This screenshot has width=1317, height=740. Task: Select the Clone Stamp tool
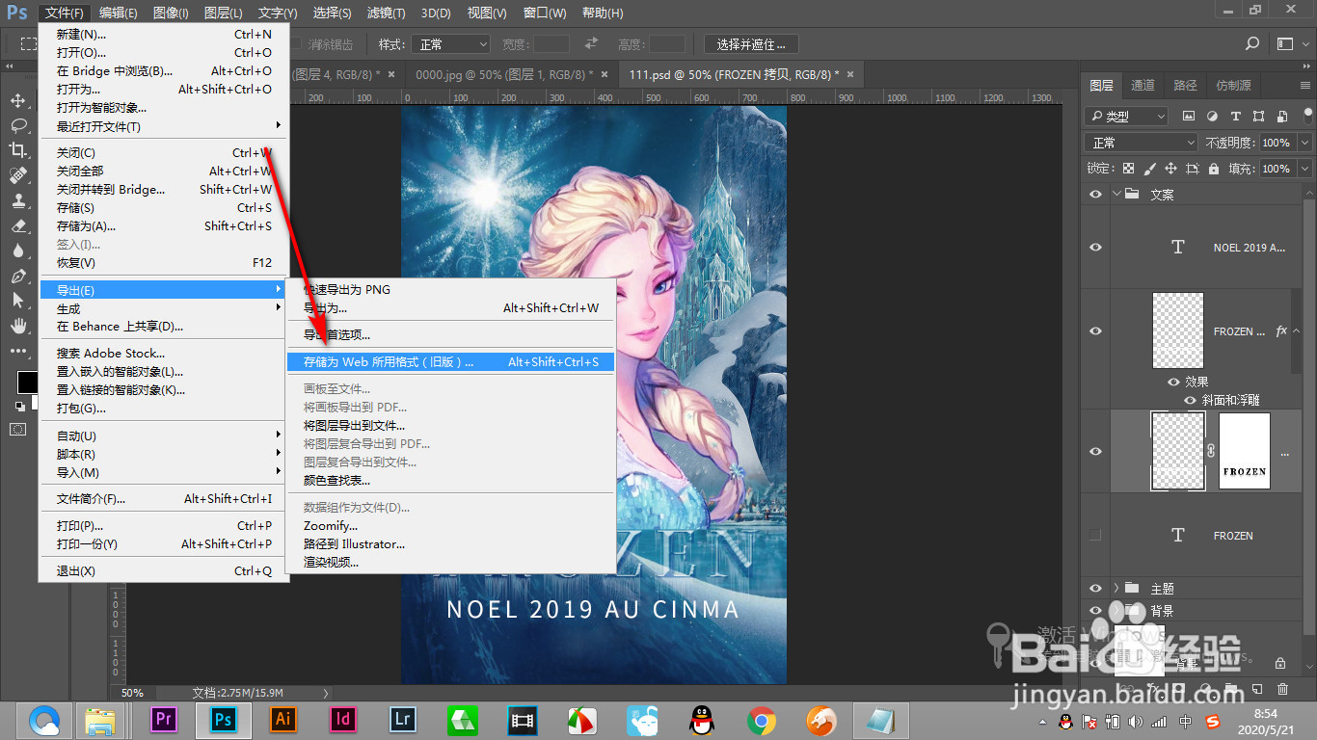(18, 200)
